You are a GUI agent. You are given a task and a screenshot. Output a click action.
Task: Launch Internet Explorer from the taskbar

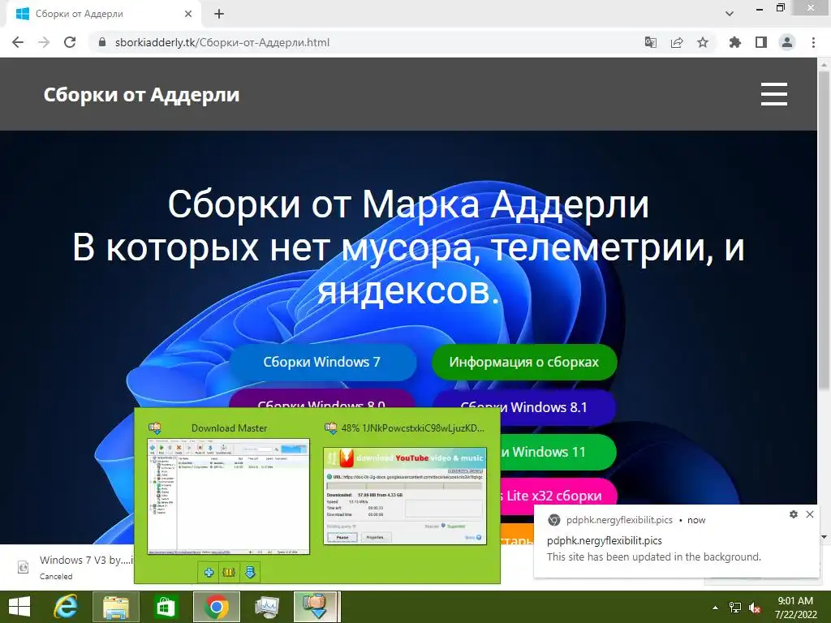click(66, 607)
